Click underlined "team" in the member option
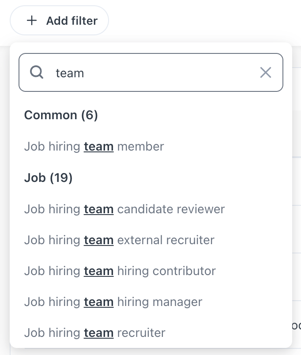 click(99, 146)
